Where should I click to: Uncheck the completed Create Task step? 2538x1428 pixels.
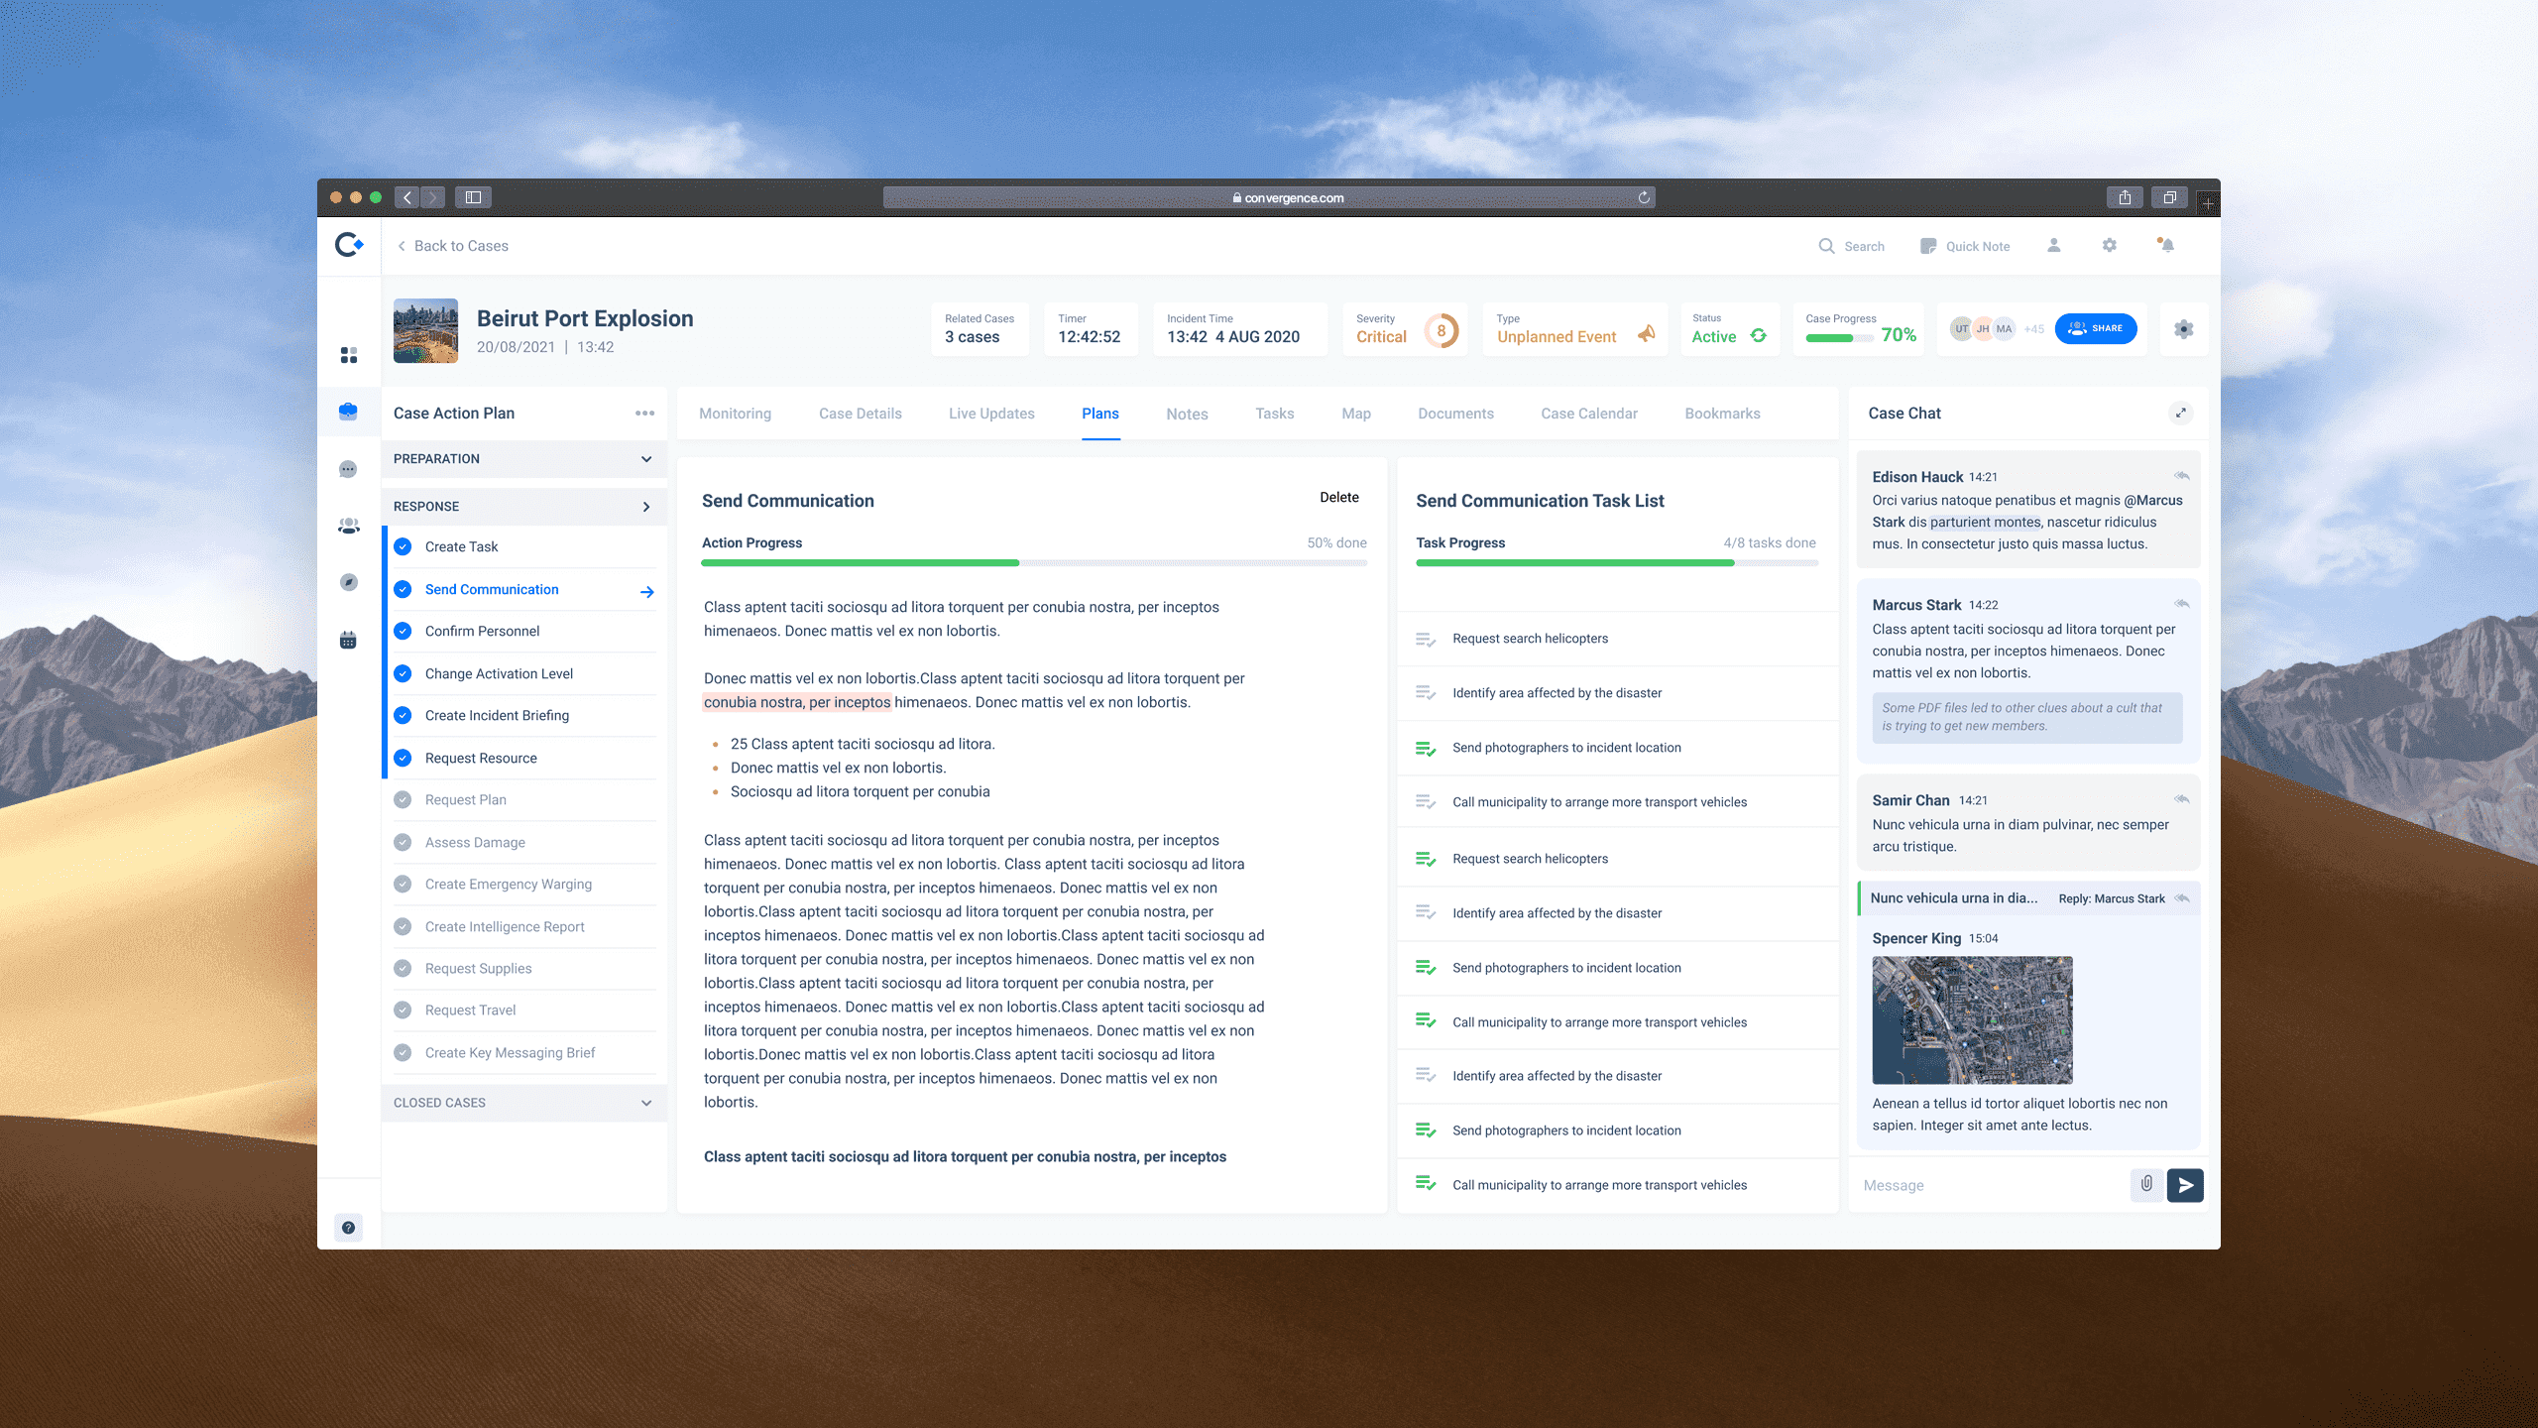(404, 545)
